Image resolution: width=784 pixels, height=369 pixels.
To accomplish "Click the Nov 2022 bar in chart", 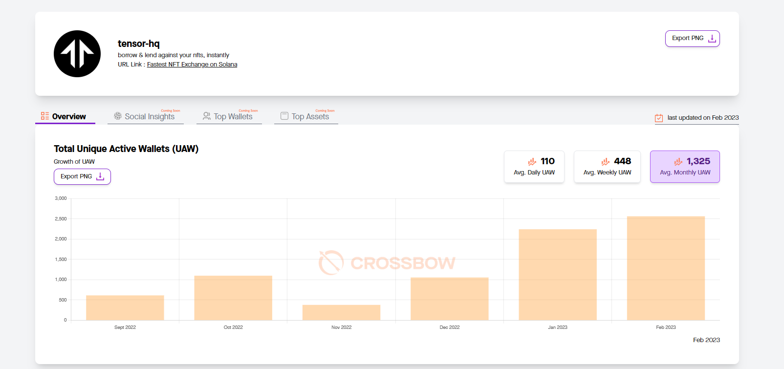I will 341,313.
